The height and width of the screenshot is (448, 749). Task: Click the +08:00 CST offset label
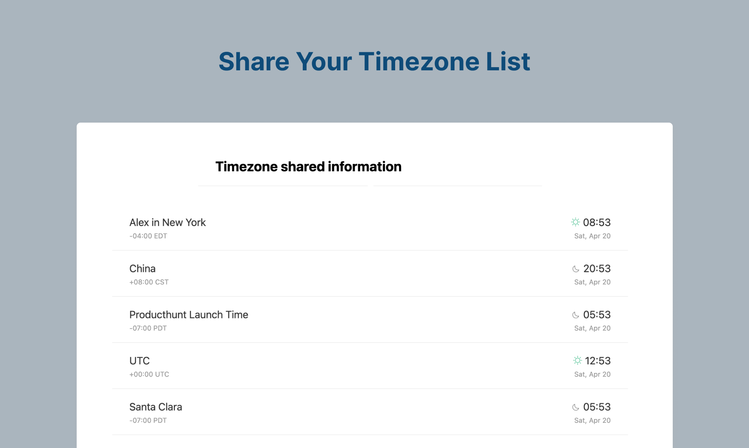pyautogui.click(x=149, y=282)
